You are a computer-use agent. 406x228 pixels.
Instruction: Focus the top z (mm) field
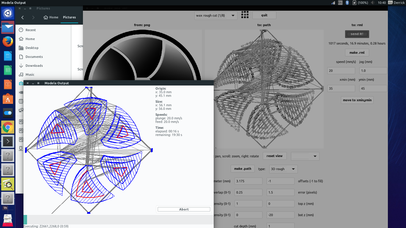281,204
